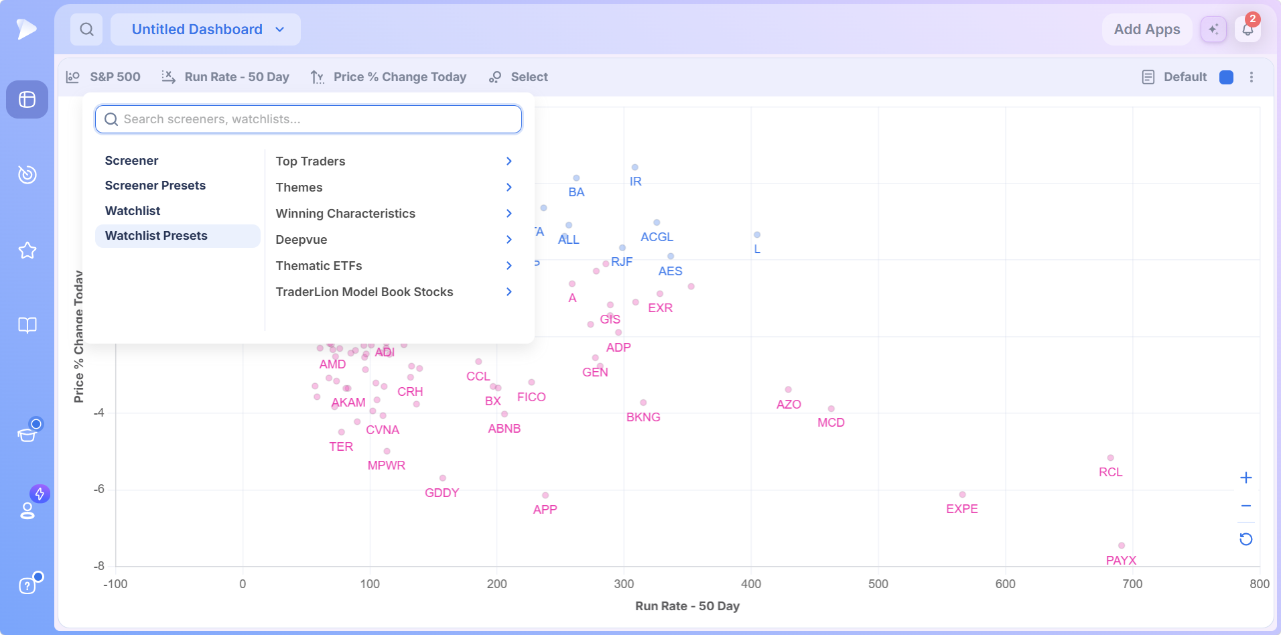The width and height of the screenshot is (1281, 635).
Task: Zoom in on the scatter chart
Action: 1246,478
